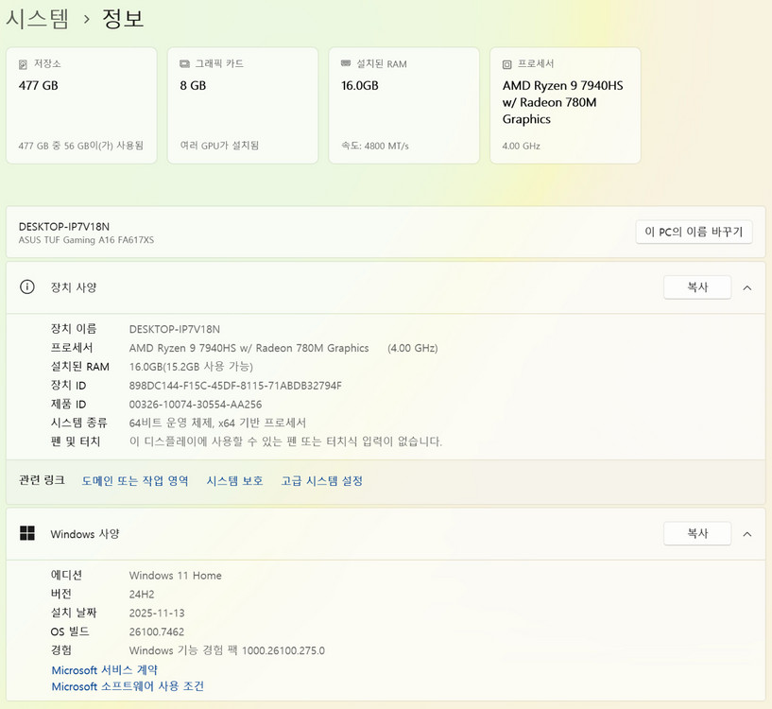Open Microsoft 소프트웨어 사용 조건 link

[x=128, y=686]
